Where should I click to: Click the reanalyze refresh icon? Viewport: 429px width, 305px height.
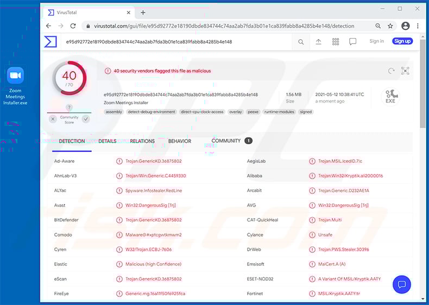391,71
